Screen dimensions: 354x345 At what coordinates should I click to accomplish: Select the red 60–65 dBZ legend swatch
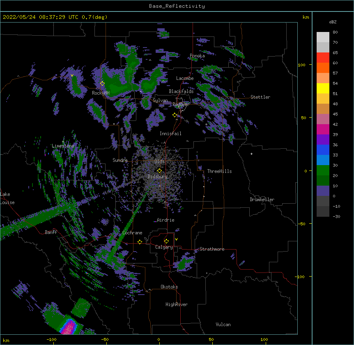[323, 57]
